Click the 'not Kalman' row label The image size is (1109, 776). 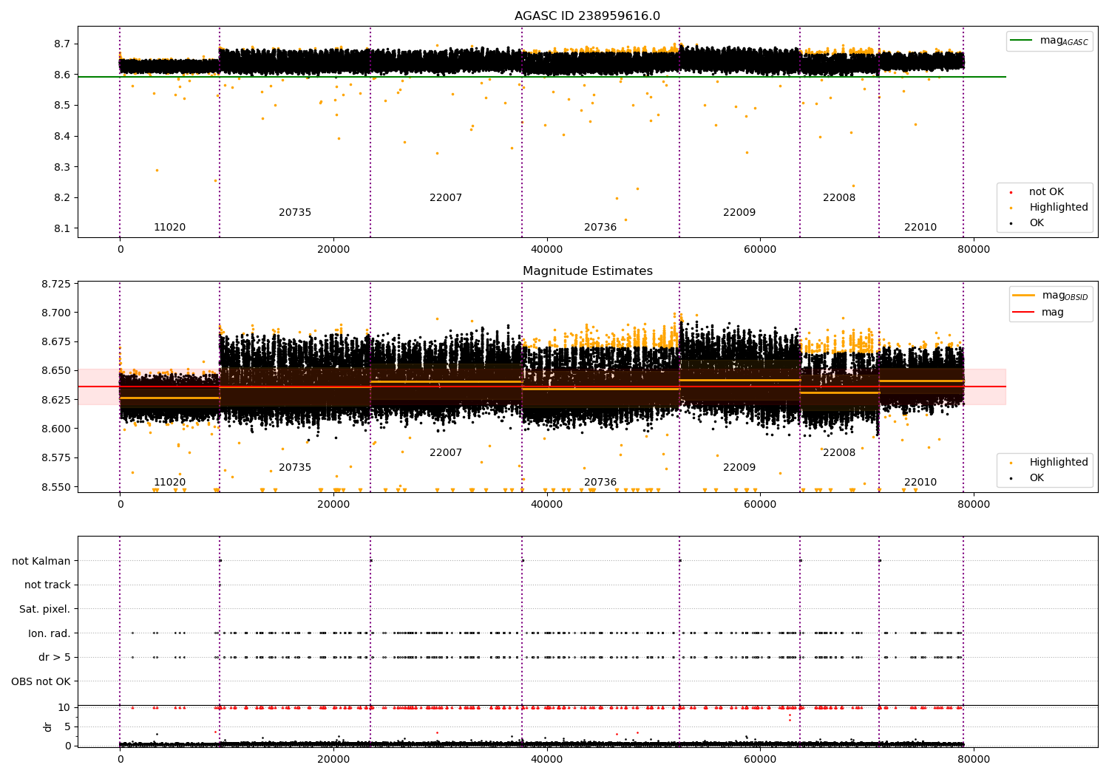tap(41, 561)
